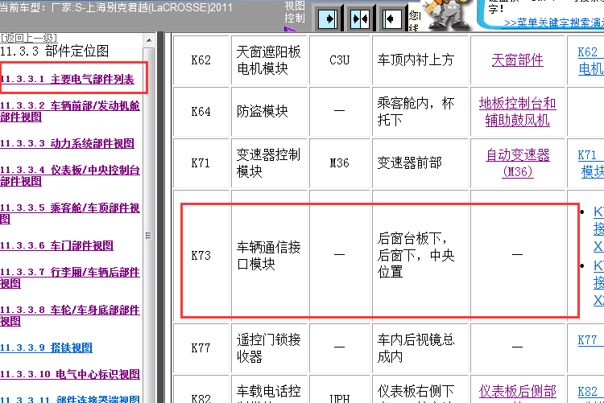Click the 当前车型 LaCROSSE 2011 header text
The width and height of the screenshot is (604, 403).
coord(116,7)
